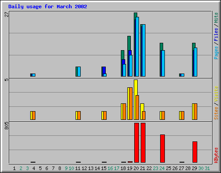221x173 pixels.
Task: Click the day '29' x-axis label
Action: pyautogui.click(x=194, y=168)
